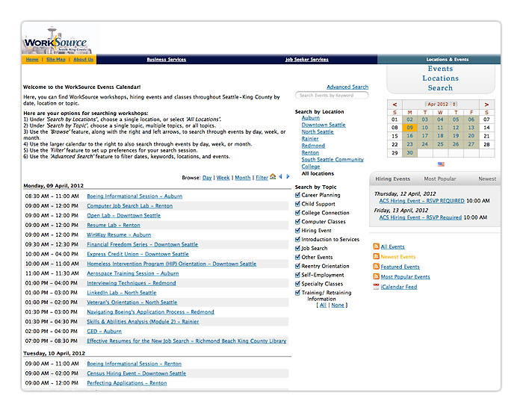The height and width of the screenshot is (413, 523).
Task: Open the iCalendar Feed link
Action: pos(399,287)
